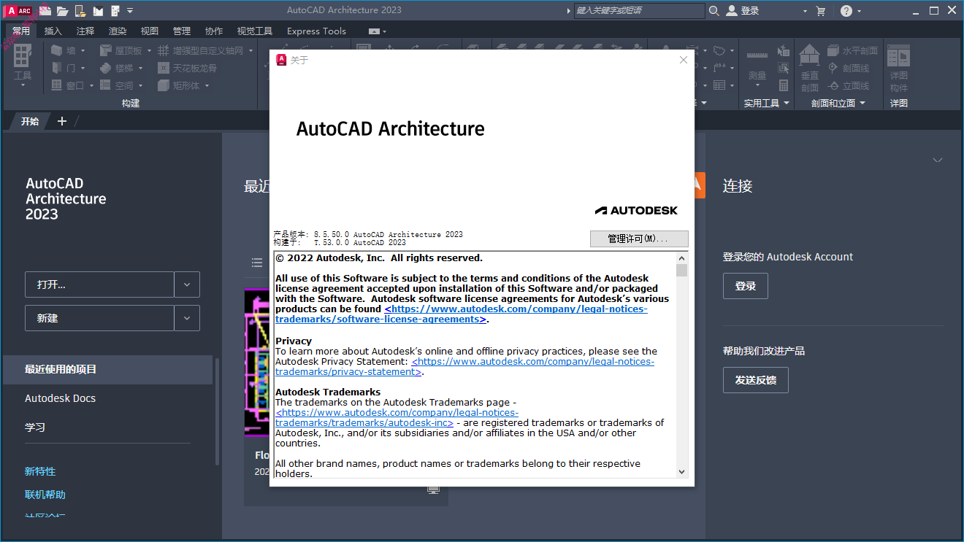Viewport: 964px width, 542px height.
Task: Select the 楼梯 (Stair) tool icon
Action: point(106,68)
